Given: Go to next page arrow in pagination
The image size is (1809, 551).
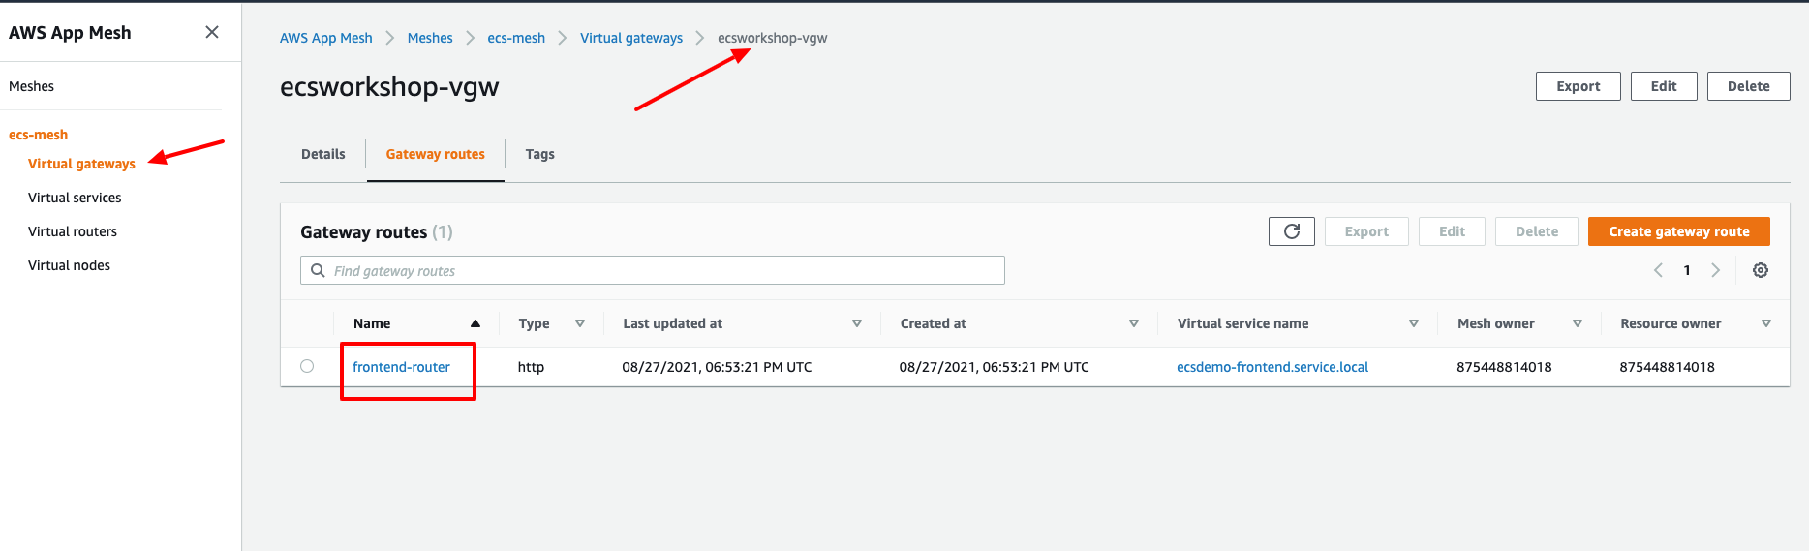Looking at the screenshot, I should (1715, 271).
